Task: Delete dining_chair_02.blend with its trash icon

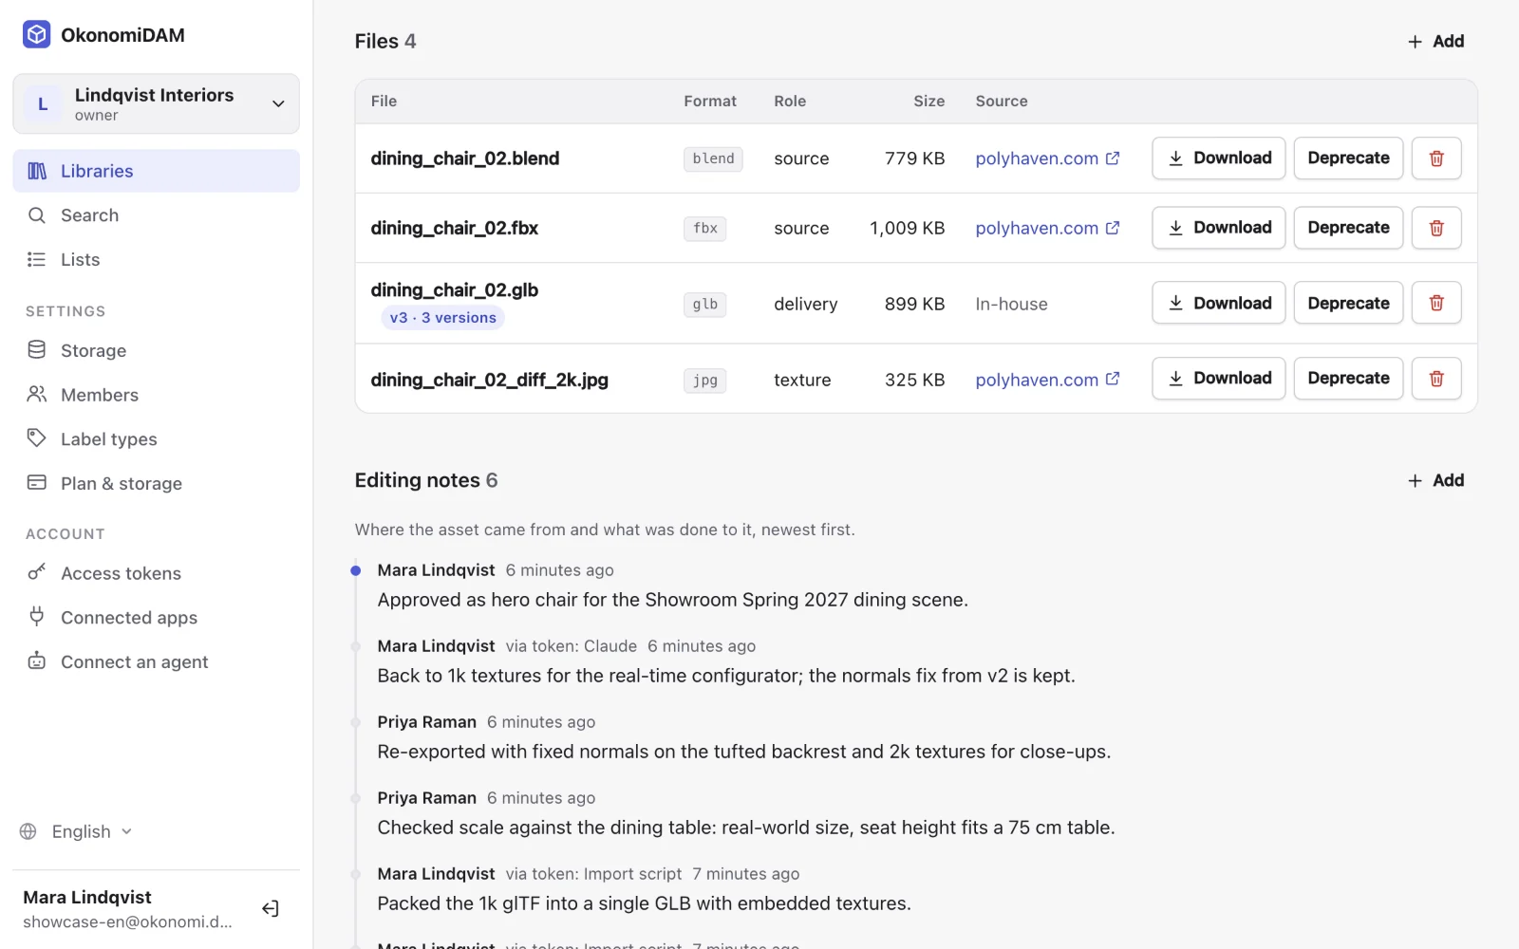Action: click(x=1436, y=158)
